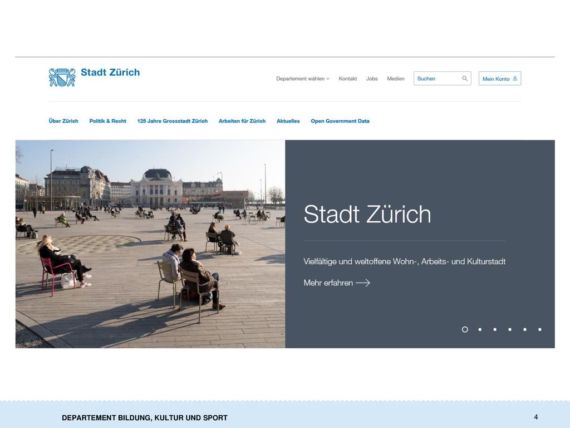
Task: Click the arrow next to Mehr erfahren
Action: 363,283
